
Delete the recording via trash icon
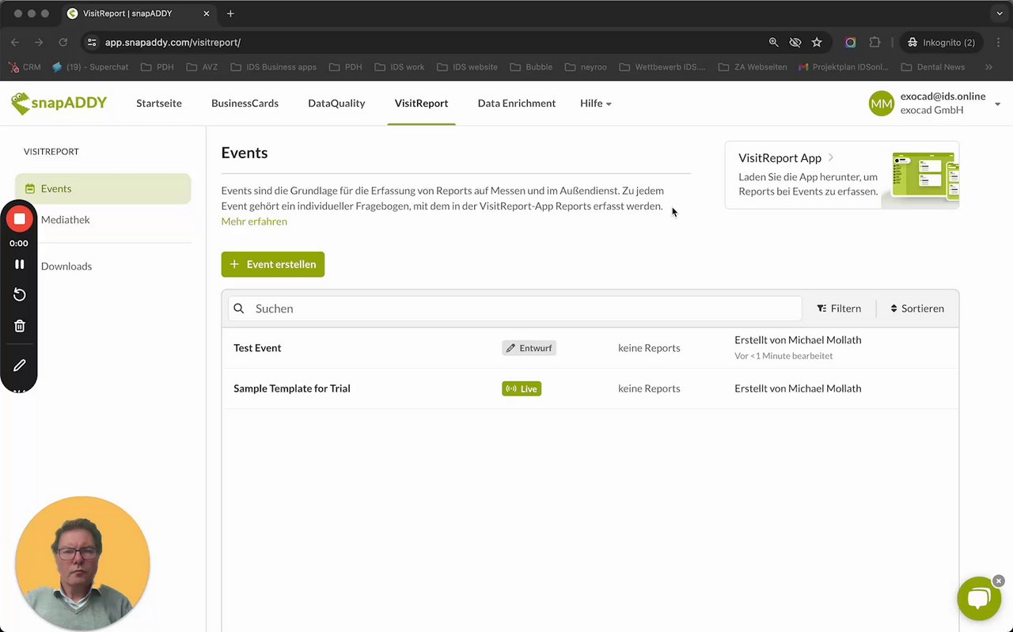pos(20,326)
